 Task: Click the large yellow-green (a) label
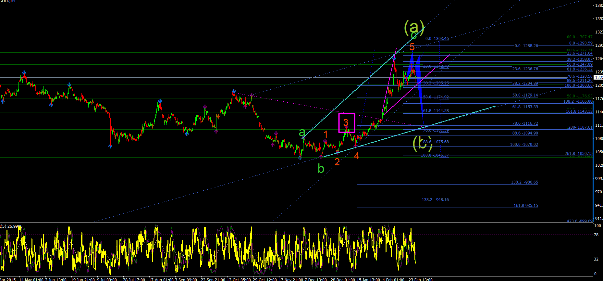414,27
